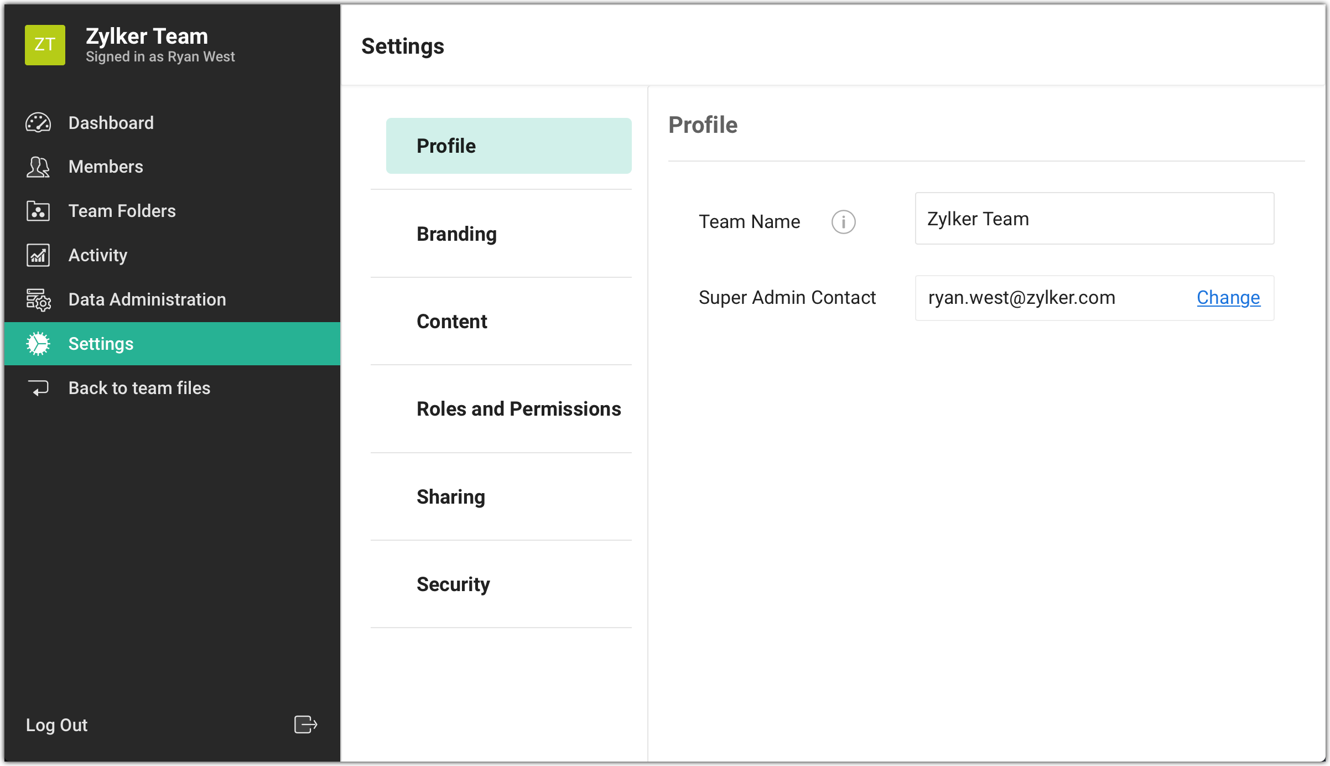Click the Dashboard gauge icon
Screen dimensions: 1330x766
(x=38, y=123)
